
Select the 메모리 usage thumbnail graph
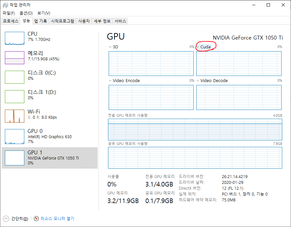(15, 58)
